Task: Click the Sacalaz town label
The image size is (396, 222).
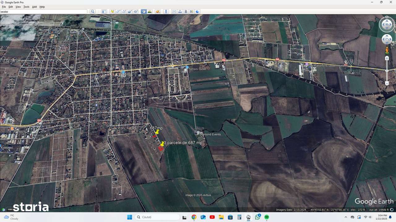Action: (104, 72)
